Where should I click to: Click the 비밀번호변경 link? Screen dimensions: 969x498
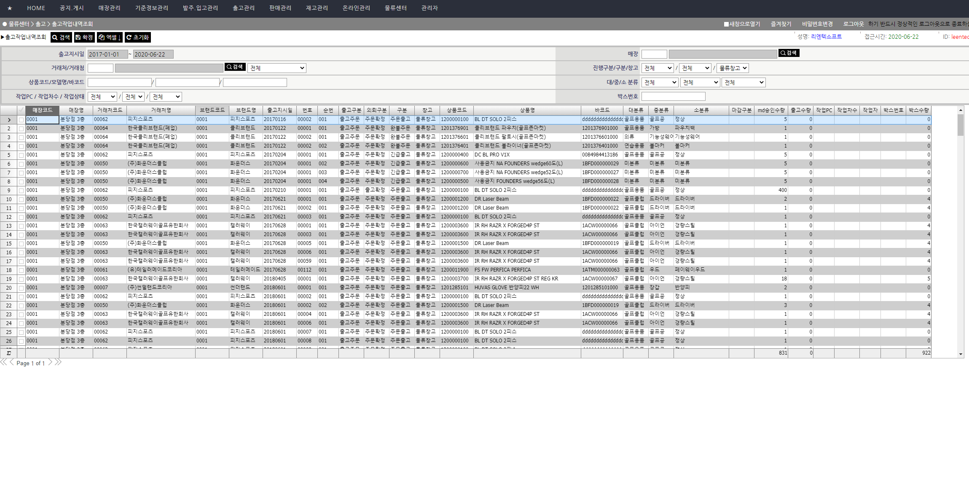point(817,24)
